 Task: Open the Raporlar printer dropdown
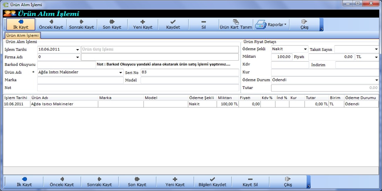(272, 25)
